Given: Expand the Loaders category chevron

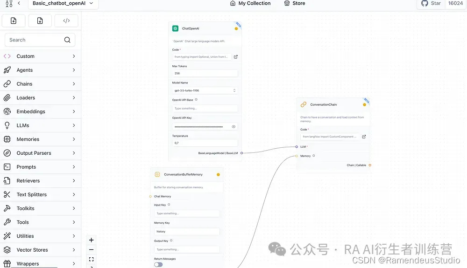Looking at the screenshot, I should click(x=74, y=97).
